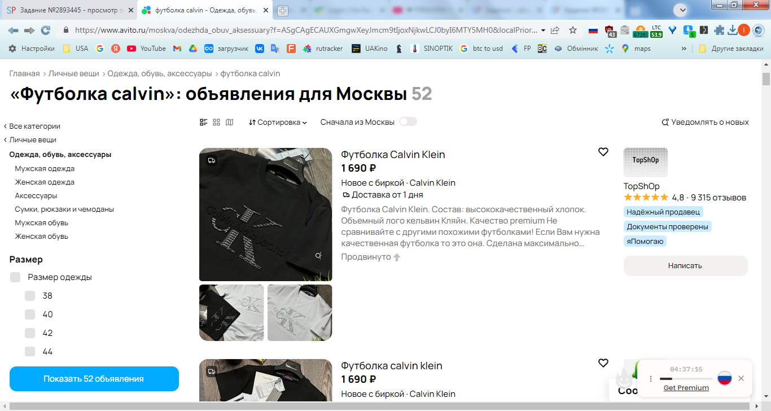Open the 'Сортировка' dropdown
Screen dimensions: 771x411
[278, 122]
